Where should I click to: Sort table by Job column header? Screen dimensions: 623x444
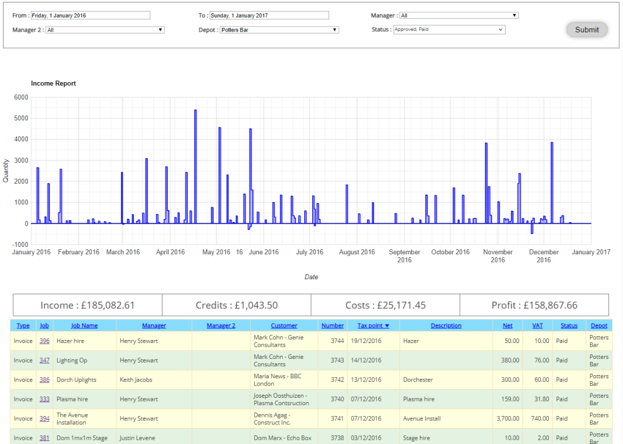[x=44, y=325]
